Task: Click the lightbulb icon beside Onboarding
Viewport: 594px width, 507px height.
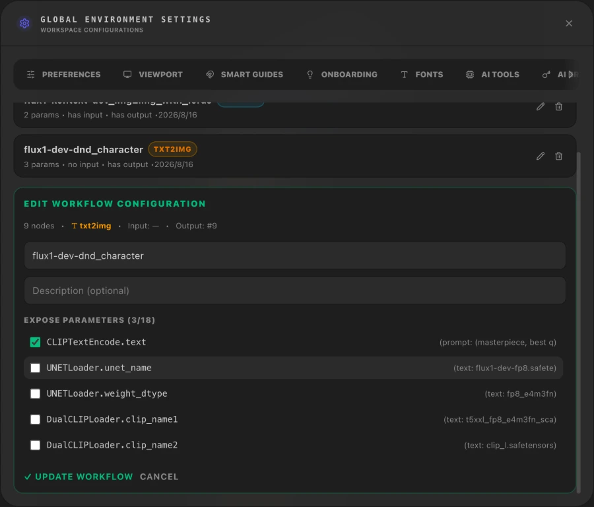Action: [310, 75]
